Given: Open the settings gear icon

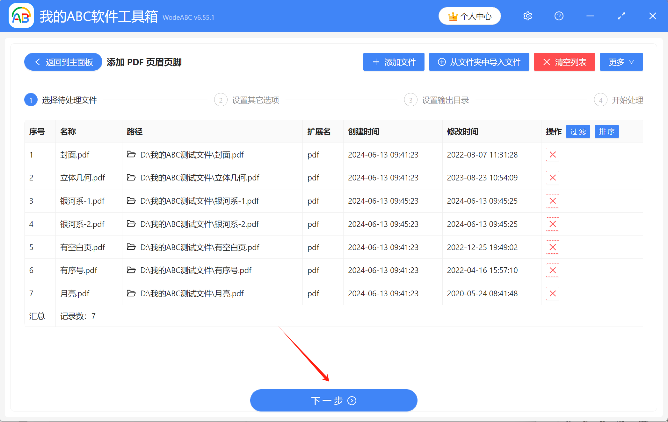Looking at the screenshot, I should pos(527,16).
